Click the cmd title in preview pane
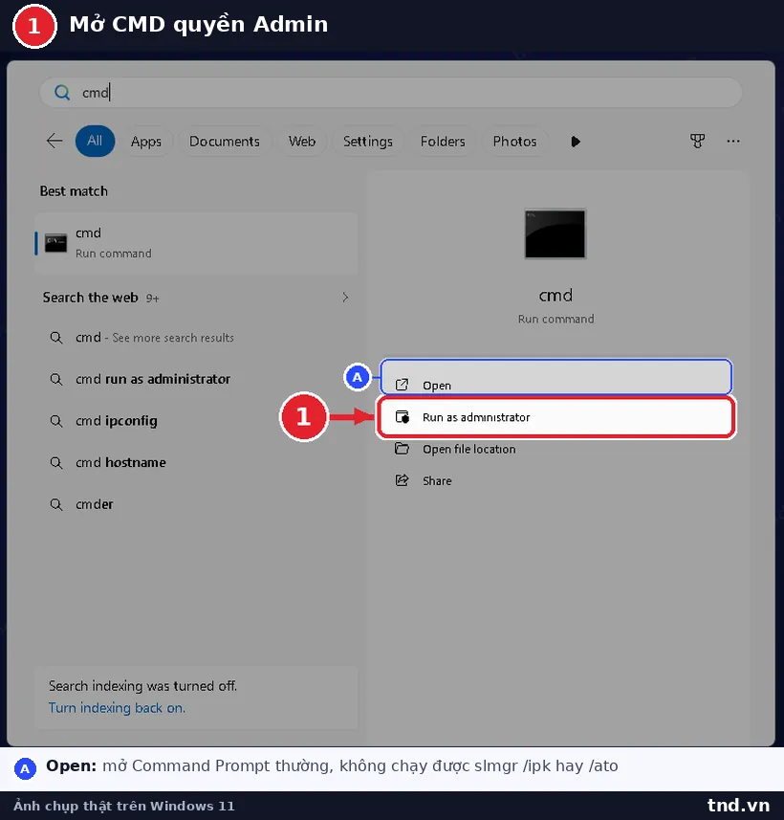This screenshot has width=784, height=820. [555, 296]
